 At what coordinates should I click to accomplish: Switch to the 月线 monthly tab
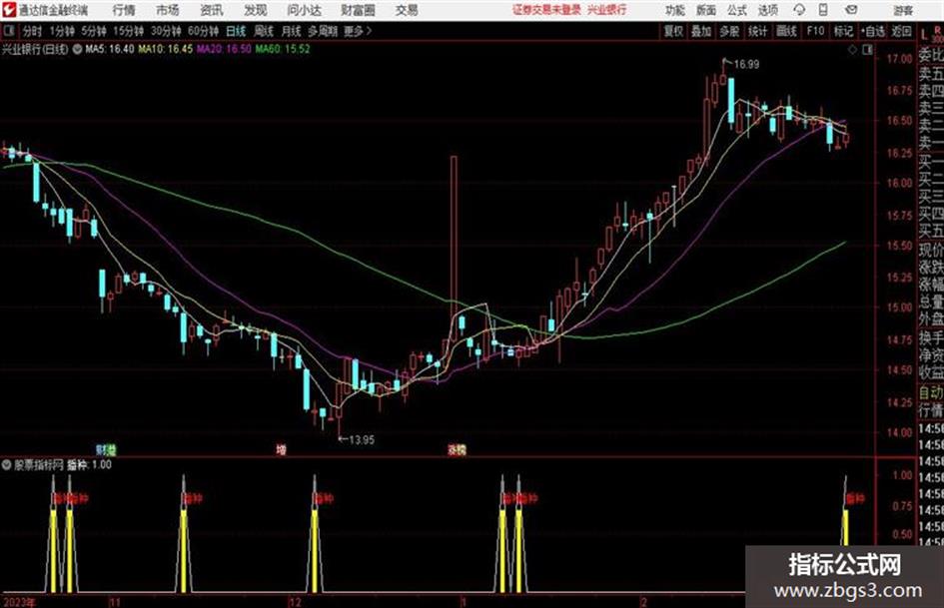pos(292,31)
